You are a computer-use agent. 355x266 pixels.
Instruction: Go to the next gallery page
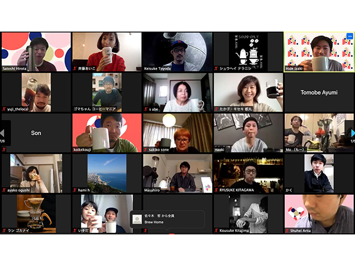[x=351, y=133]
